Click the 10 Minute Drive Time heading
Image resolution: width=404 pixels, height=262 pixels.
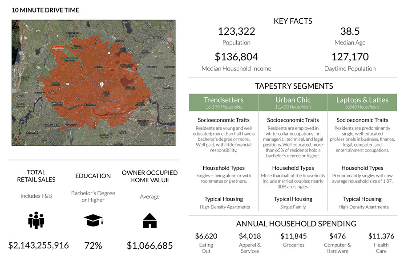coord(45,10)
